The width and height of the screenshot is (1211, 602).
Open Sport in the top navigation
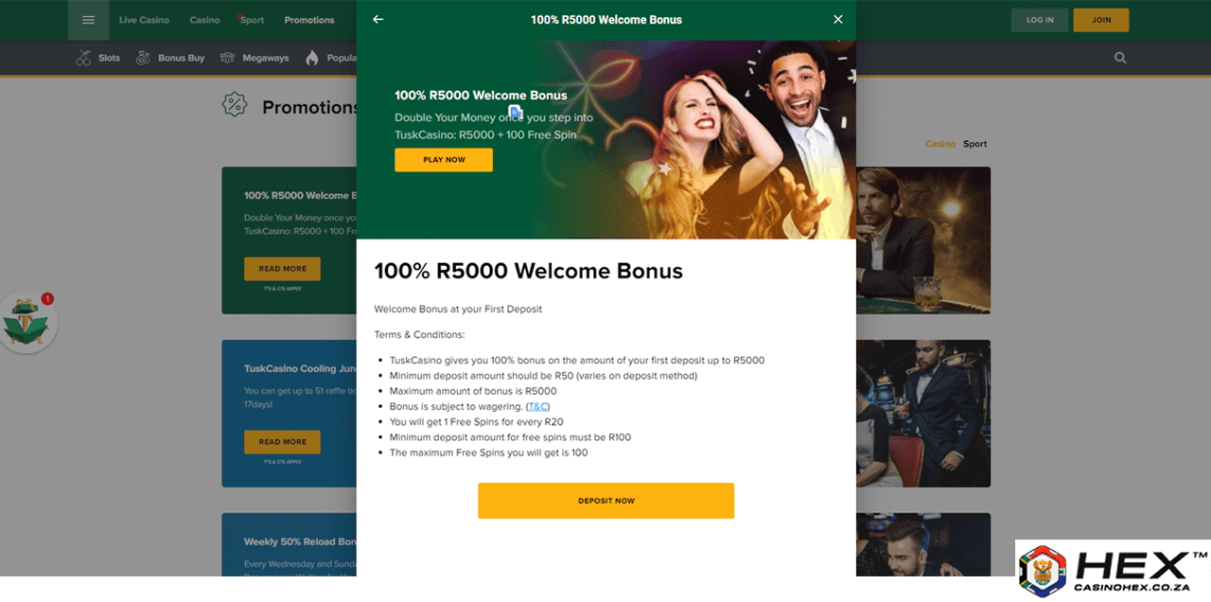coord(252,20)
